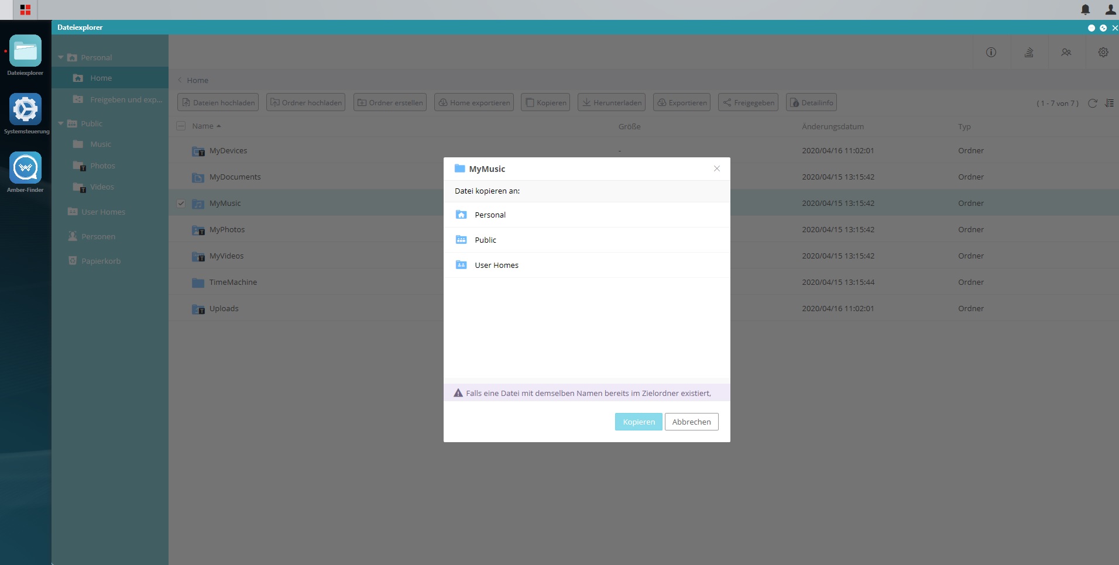Image resolution: width=1119 pixels, height=565 pixels.
Task: Click the User Homes folder icon in the dialog
Action: coord(461,265)
